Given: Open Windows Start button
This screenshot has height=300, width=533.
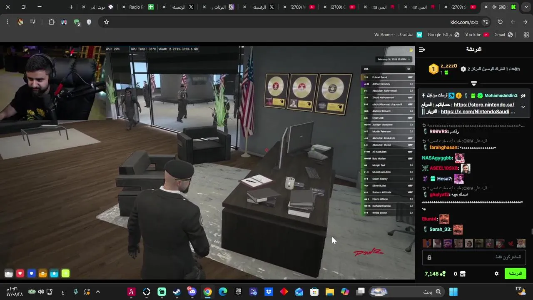Looking at the screenshot, I should click(453, 292).
